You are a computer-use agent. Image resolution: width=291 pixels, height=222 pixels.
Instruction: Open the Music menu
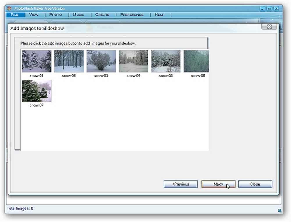[x=79, y=15]
